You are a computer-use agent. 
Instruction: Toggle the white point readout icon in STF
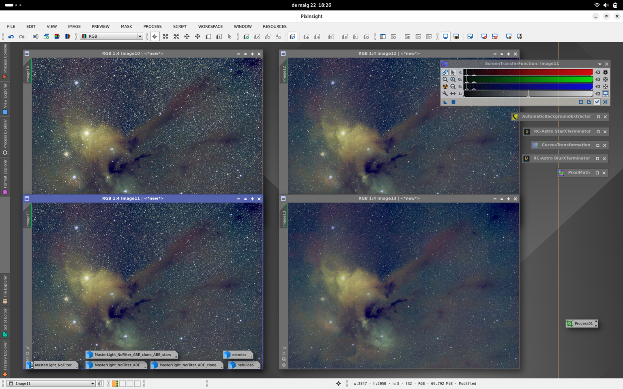tap(606, 87)
